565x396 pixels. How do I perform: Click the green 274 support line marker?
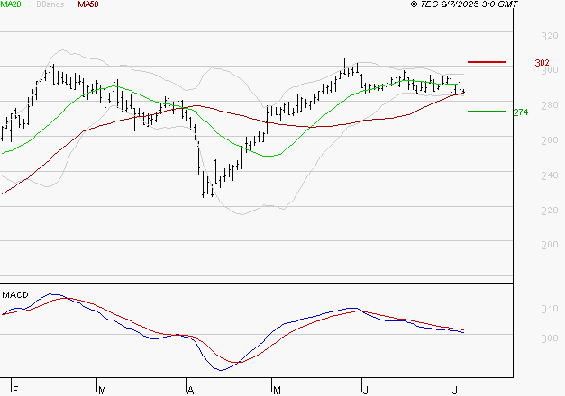click(x=487, y=112)
